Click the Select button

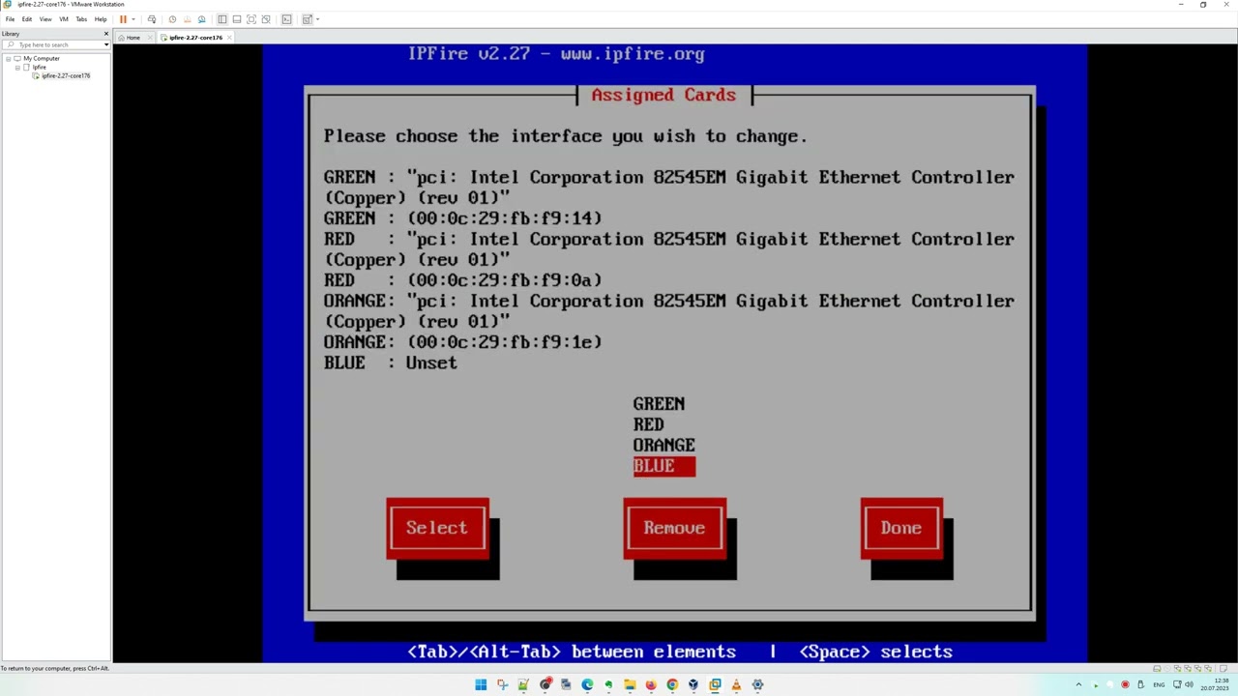pyautogui.click(x=437, y=528)
